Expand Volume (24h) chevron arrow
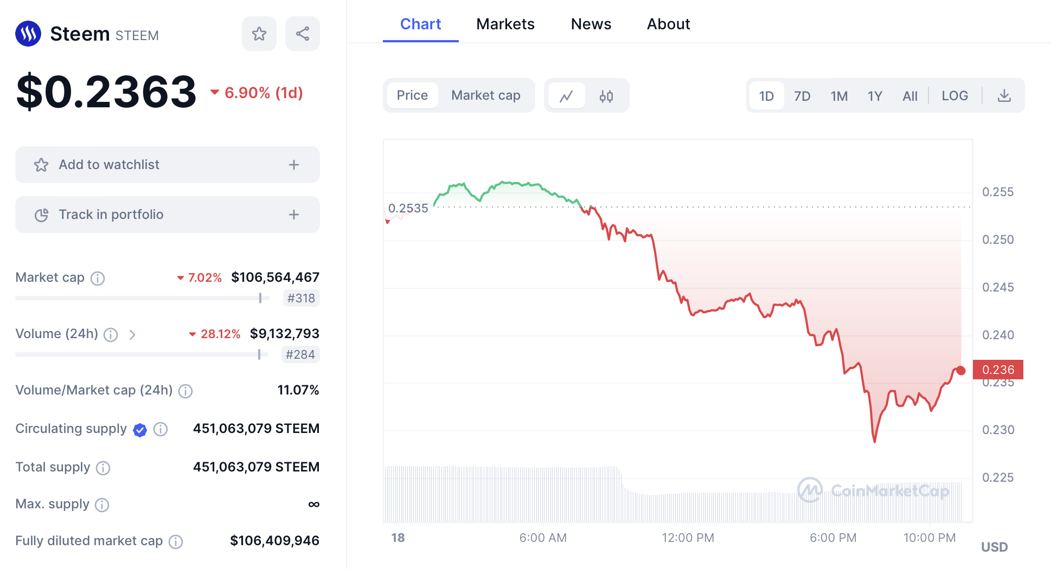The width and height of the screenshot is (1051, 569). pyautogui.click(x=132, y=335)
